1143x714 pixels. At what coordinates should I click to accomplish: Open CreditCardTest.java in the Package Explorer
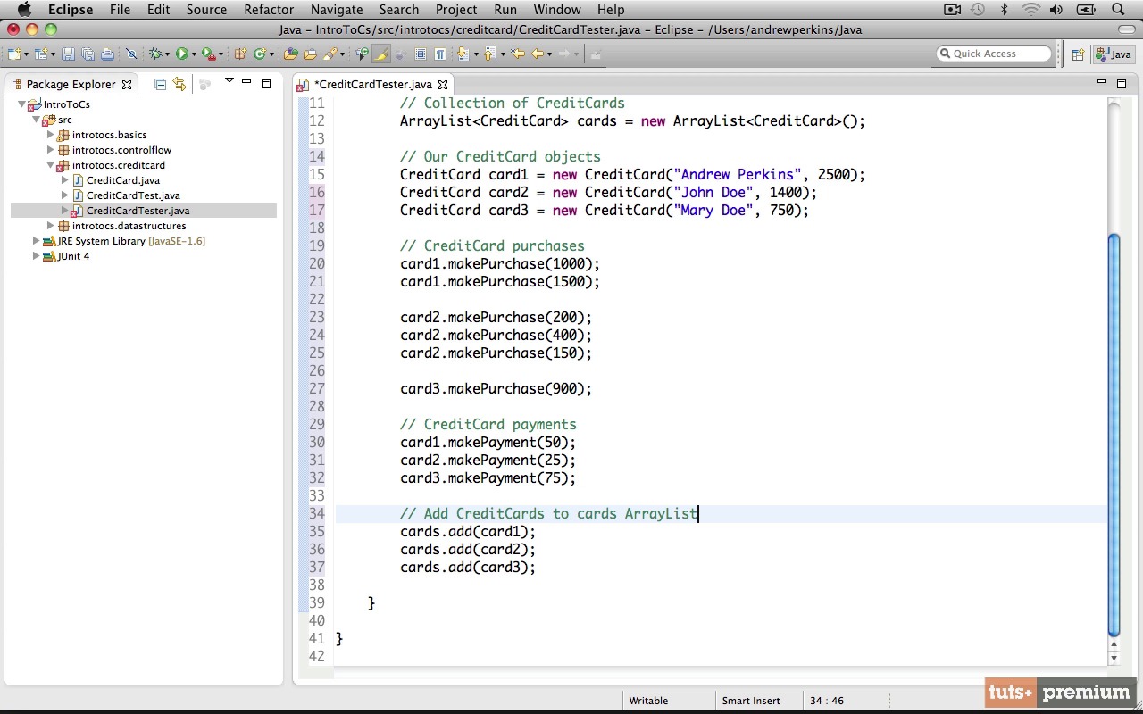tap(133, 195)
